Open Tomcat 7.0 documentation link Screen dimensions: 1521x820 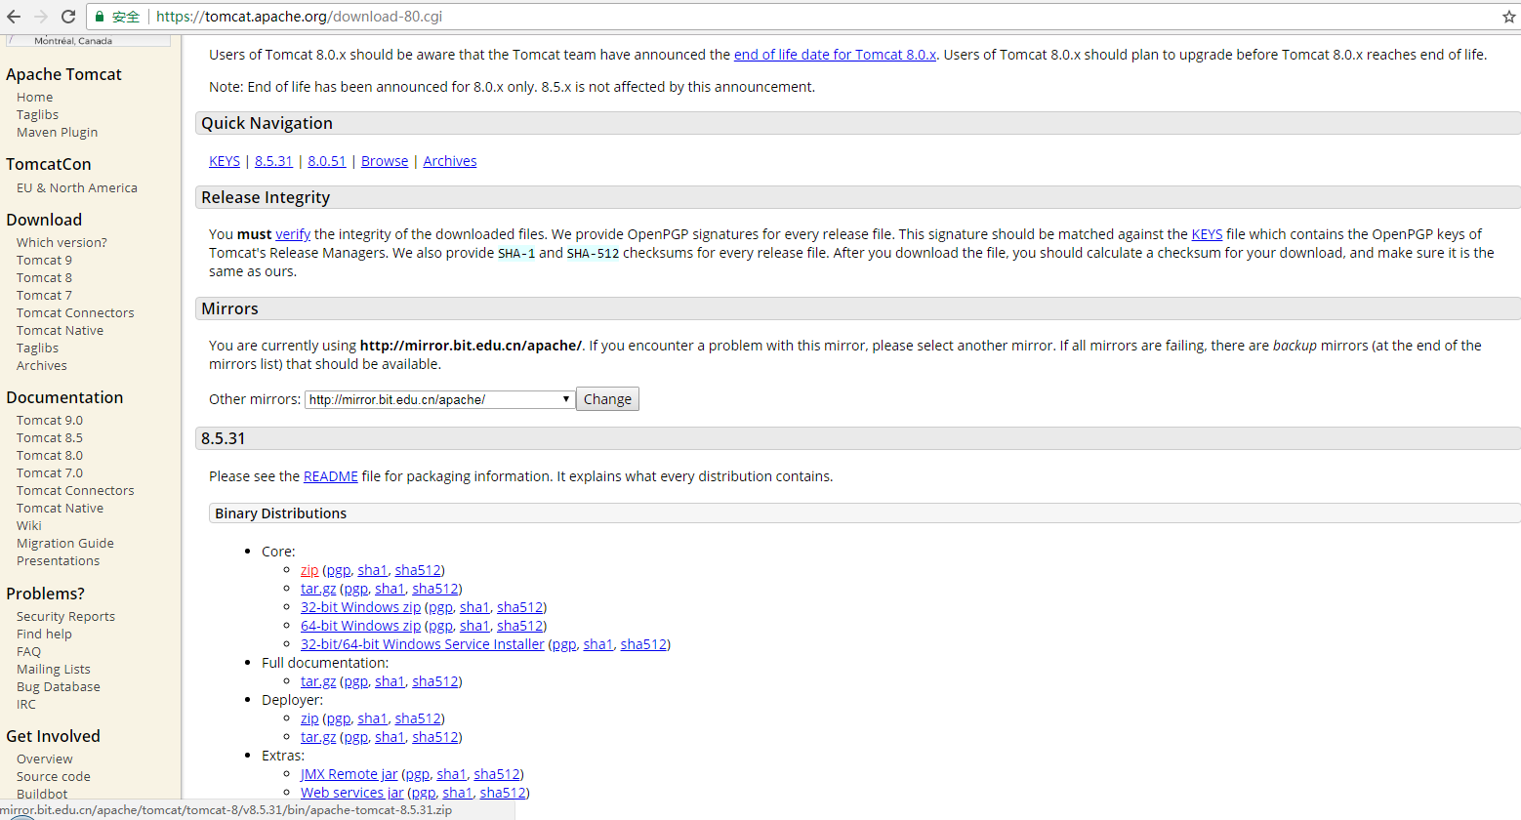click(50, 472)
